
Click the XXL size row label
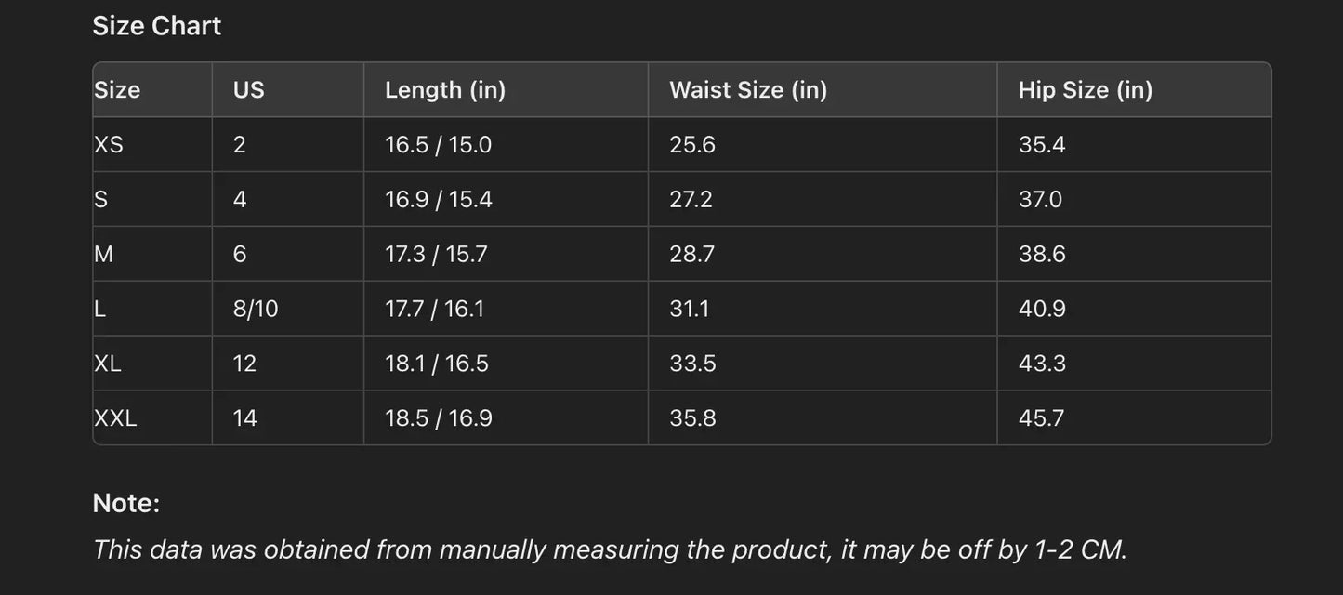[115, 418]
